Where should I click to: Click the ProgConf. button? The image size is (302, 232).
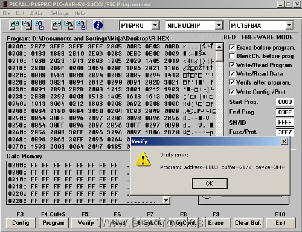pyautogui.click(x=183, y=223)
